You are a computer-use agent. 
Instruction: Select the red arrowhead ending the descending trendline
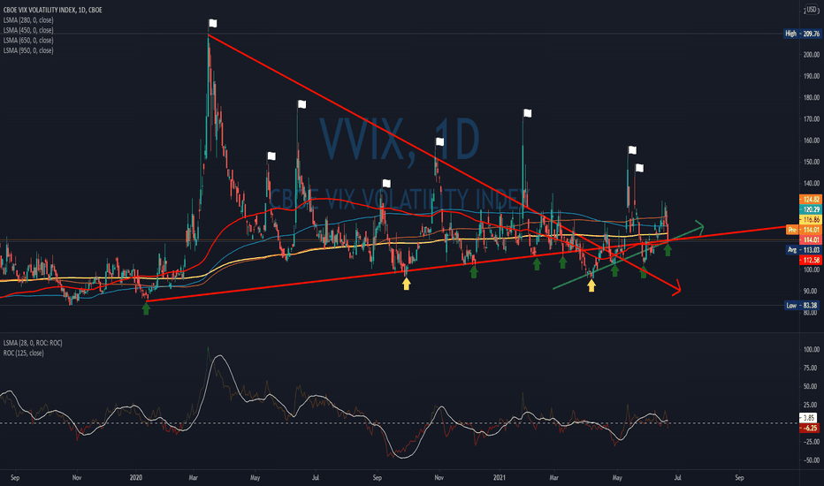[x=677, y=288]
